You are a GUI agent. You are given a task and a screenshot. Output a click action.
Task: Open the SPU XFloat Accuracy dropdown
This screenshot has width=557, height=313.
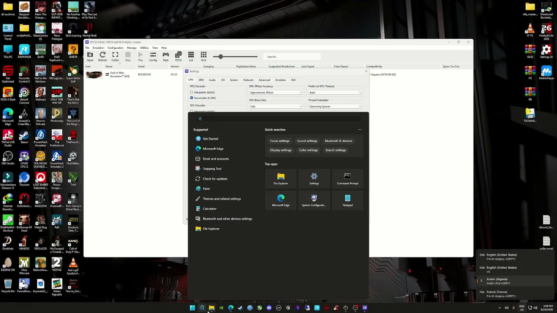pos(276,93)
